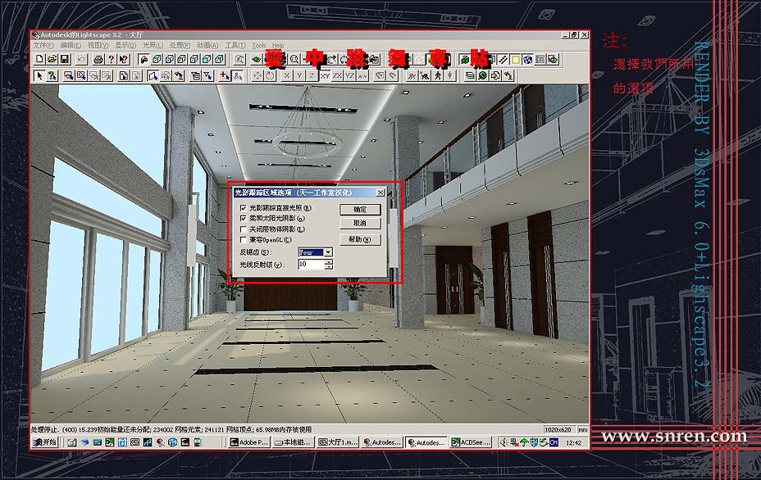Open the 动画(A) menu
Image resolution: width=761 pixels, height=480 pixels.
[207, 45]
